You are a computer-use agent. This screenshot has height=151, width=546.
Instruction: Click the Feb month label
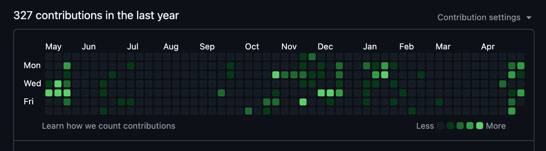407,47
